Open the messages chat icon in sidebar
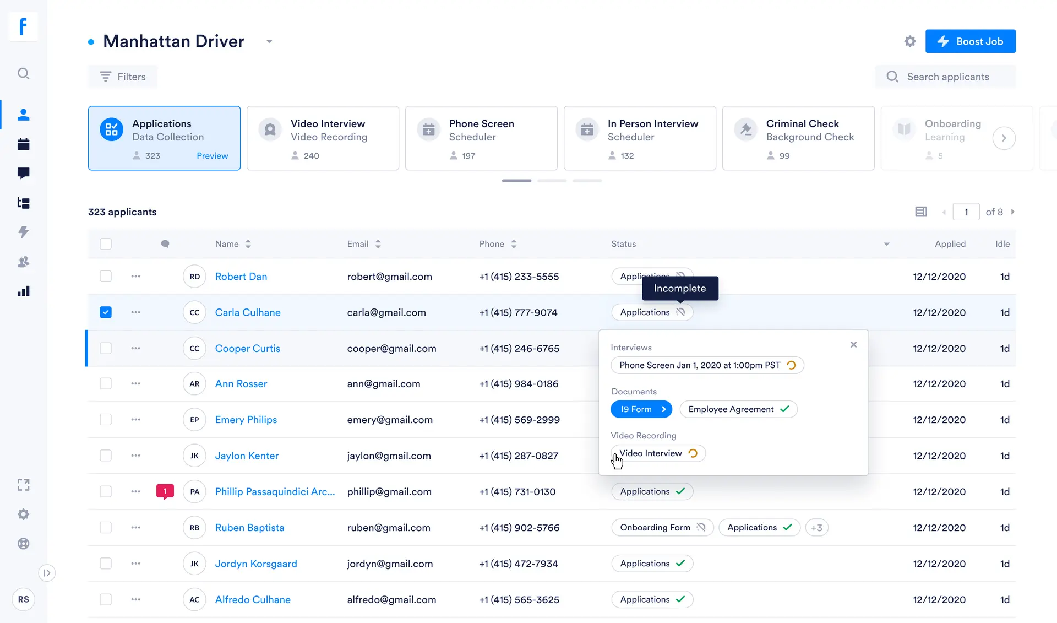Image resolution: width=1057 pixels, height=623 pixels. pos(23,174)
